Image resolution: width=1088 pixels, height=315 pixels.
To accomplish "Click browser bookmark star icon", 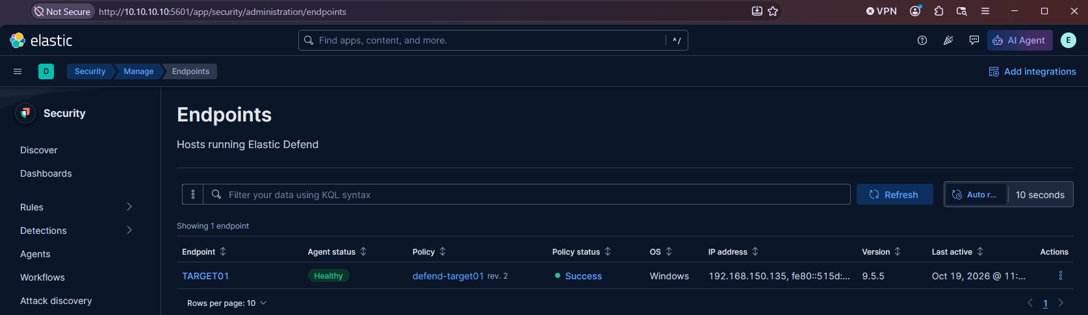I will 773,11.
